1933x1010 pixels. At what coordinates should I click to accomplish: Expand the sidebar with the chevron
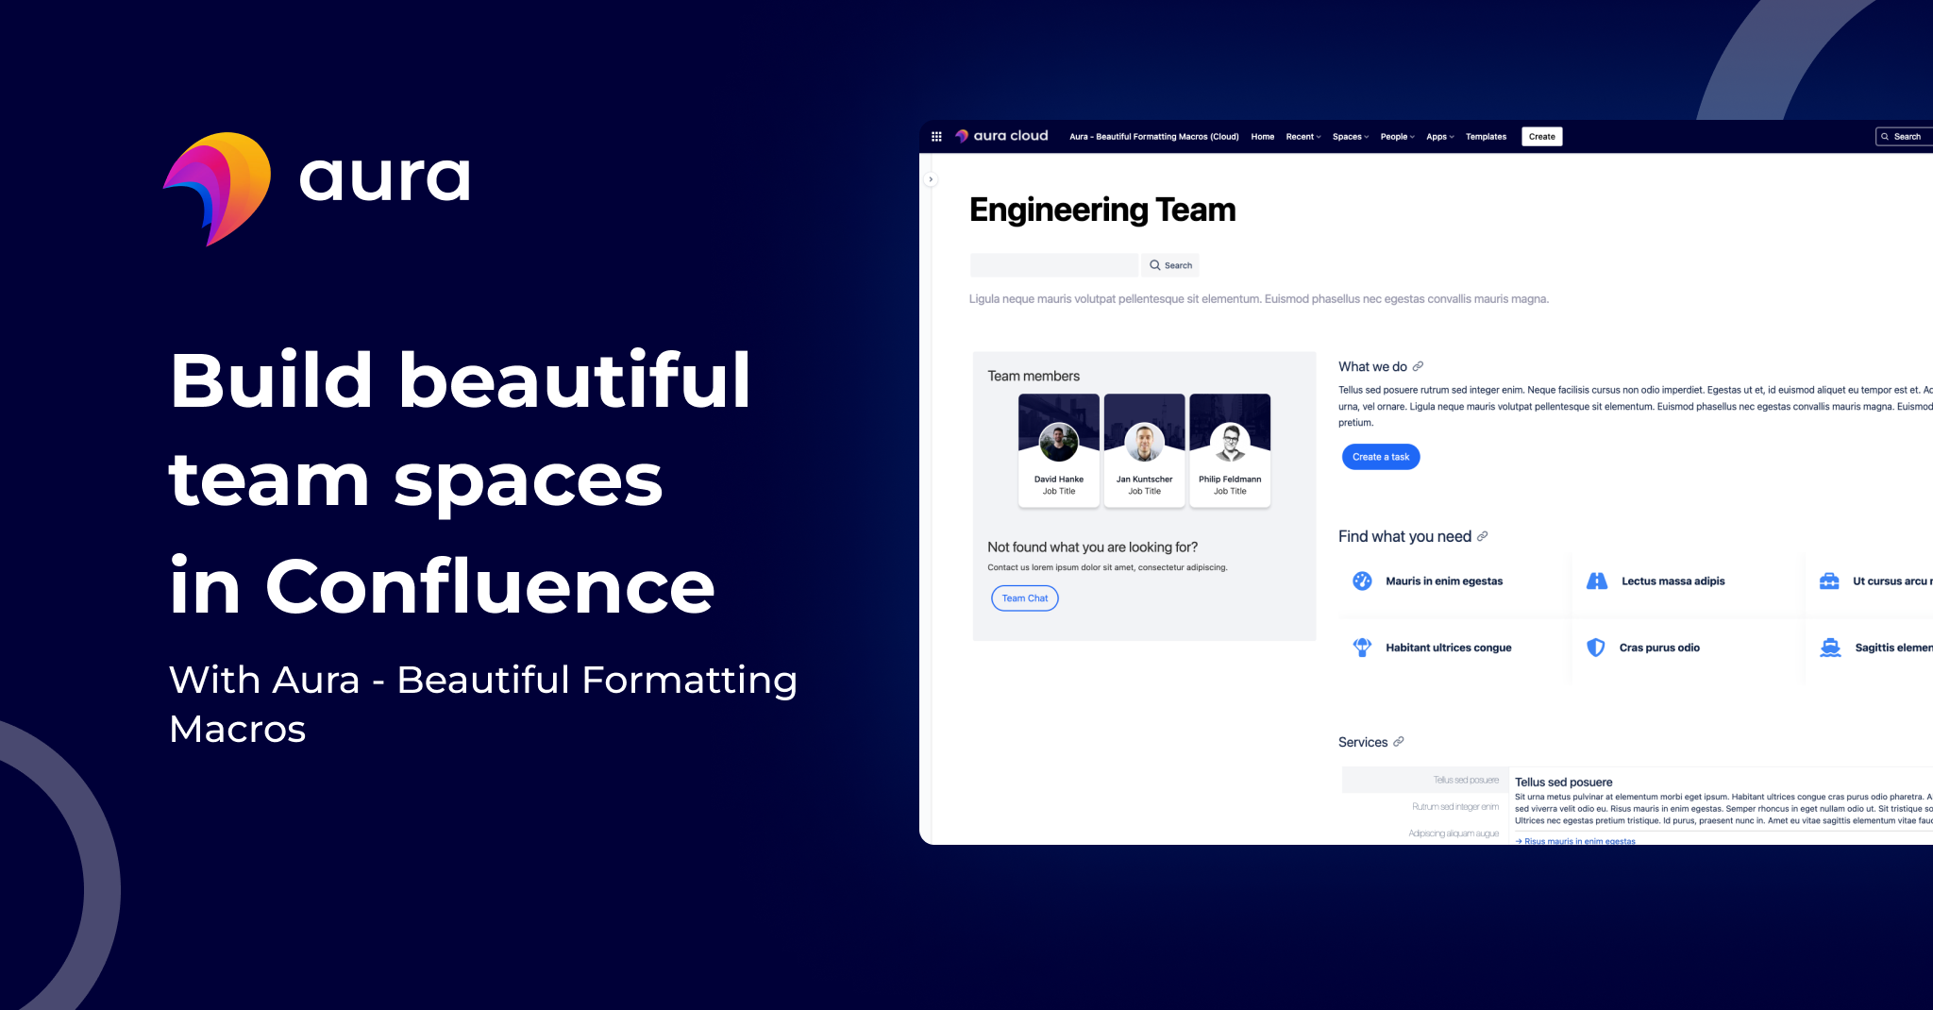pyautogui.click(x=931, y=179)
